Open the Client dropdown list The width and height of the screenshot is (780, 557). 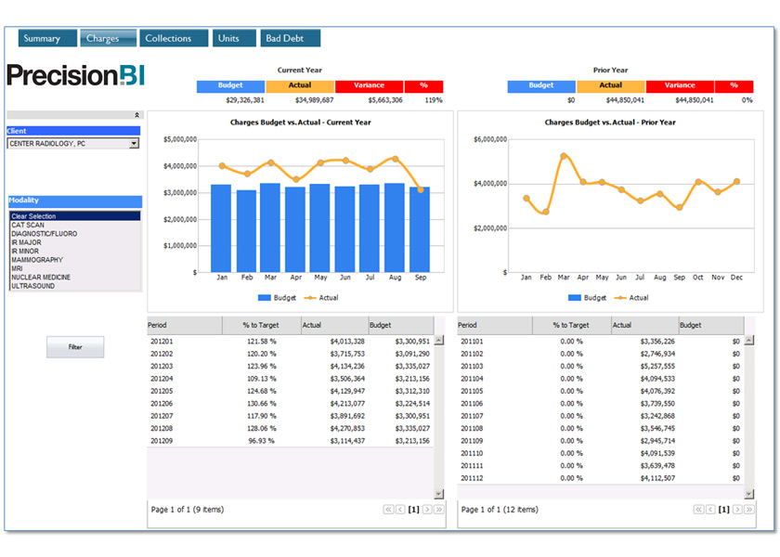(x=134, y=144)
